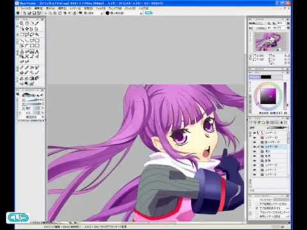307x230 pixels.
Task: Open the 表示 (View) menu
Action: (51, 8)
